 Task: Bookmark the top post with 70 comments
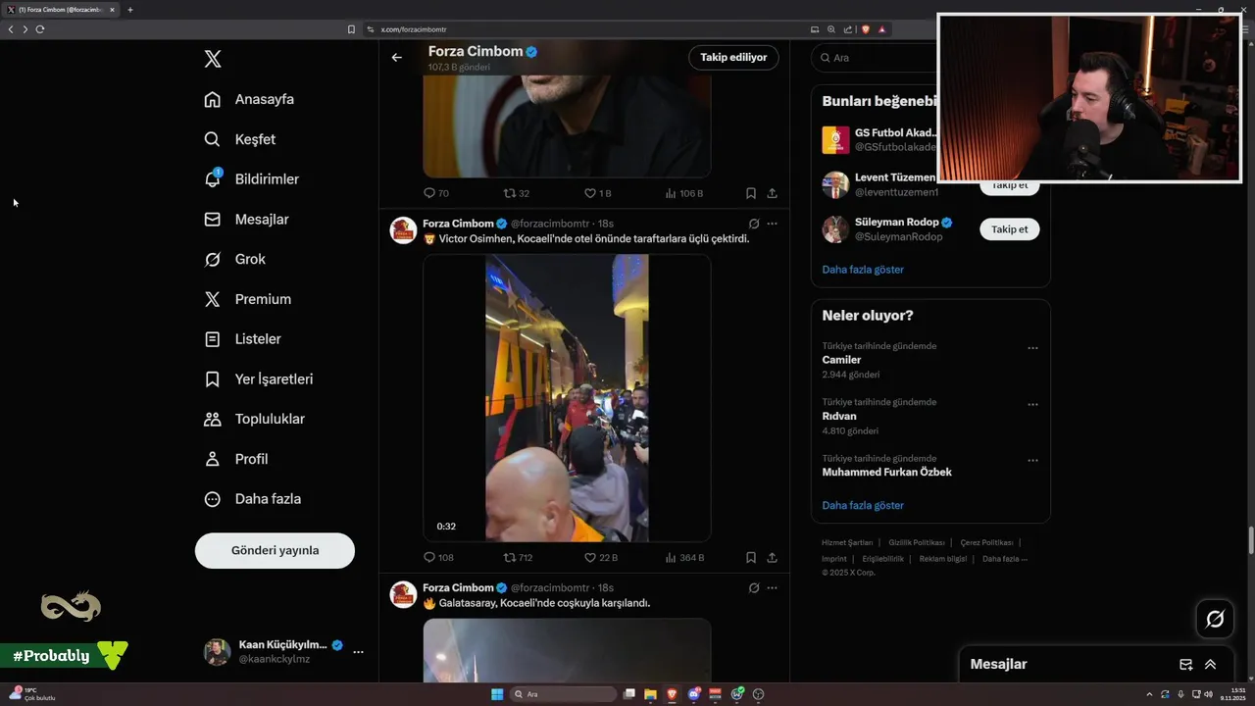pos(750,193)
